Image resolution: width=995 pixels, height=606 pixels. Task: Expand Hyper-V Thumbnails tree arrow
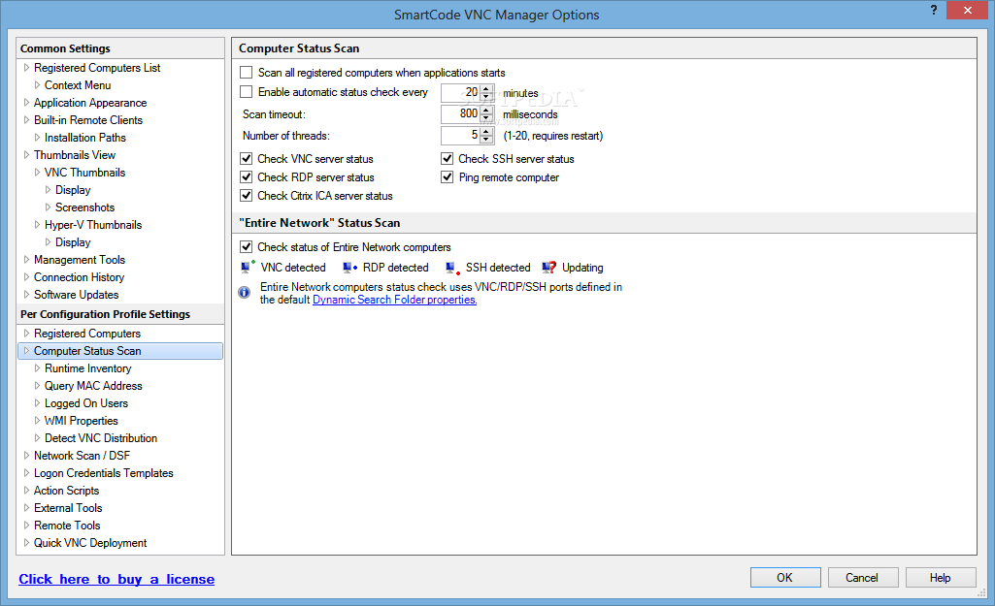pyautogui.click(x=38, y=224)
